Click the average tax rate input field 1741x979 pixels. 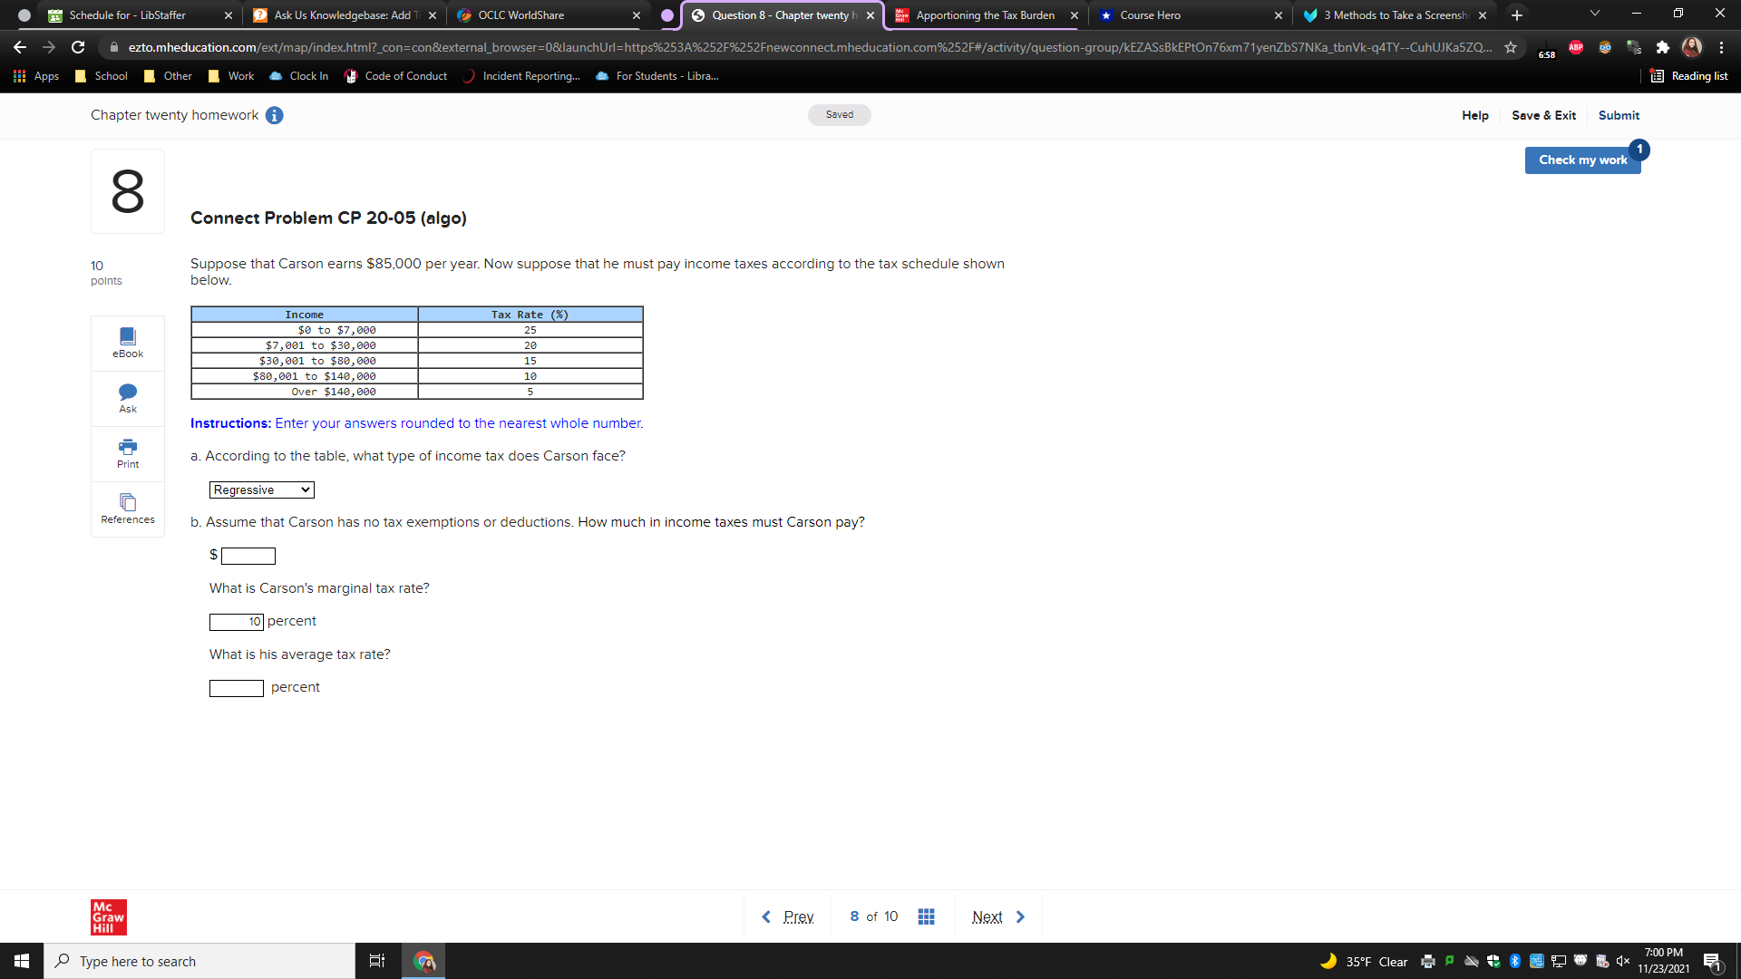coord(236,687)
